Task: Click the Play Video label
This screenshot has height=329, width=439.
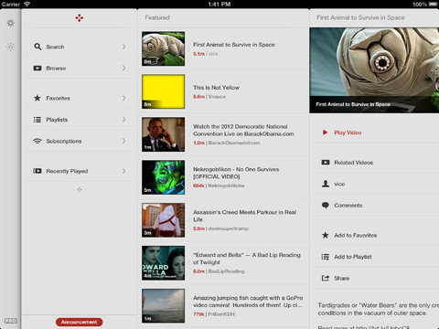Action: 348,133
